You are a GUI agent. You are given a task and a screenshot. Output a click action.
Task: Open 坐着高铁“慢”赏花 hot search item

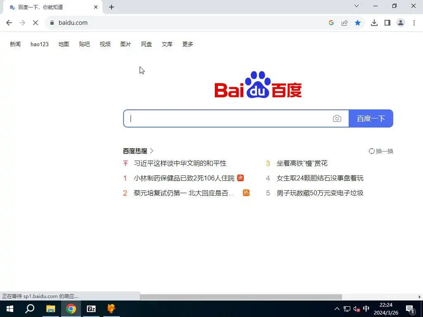[302, 163]
